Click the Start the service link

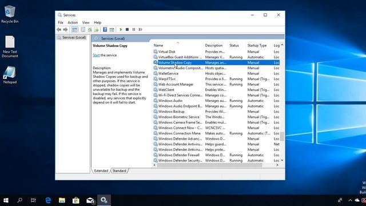(96, 55)
